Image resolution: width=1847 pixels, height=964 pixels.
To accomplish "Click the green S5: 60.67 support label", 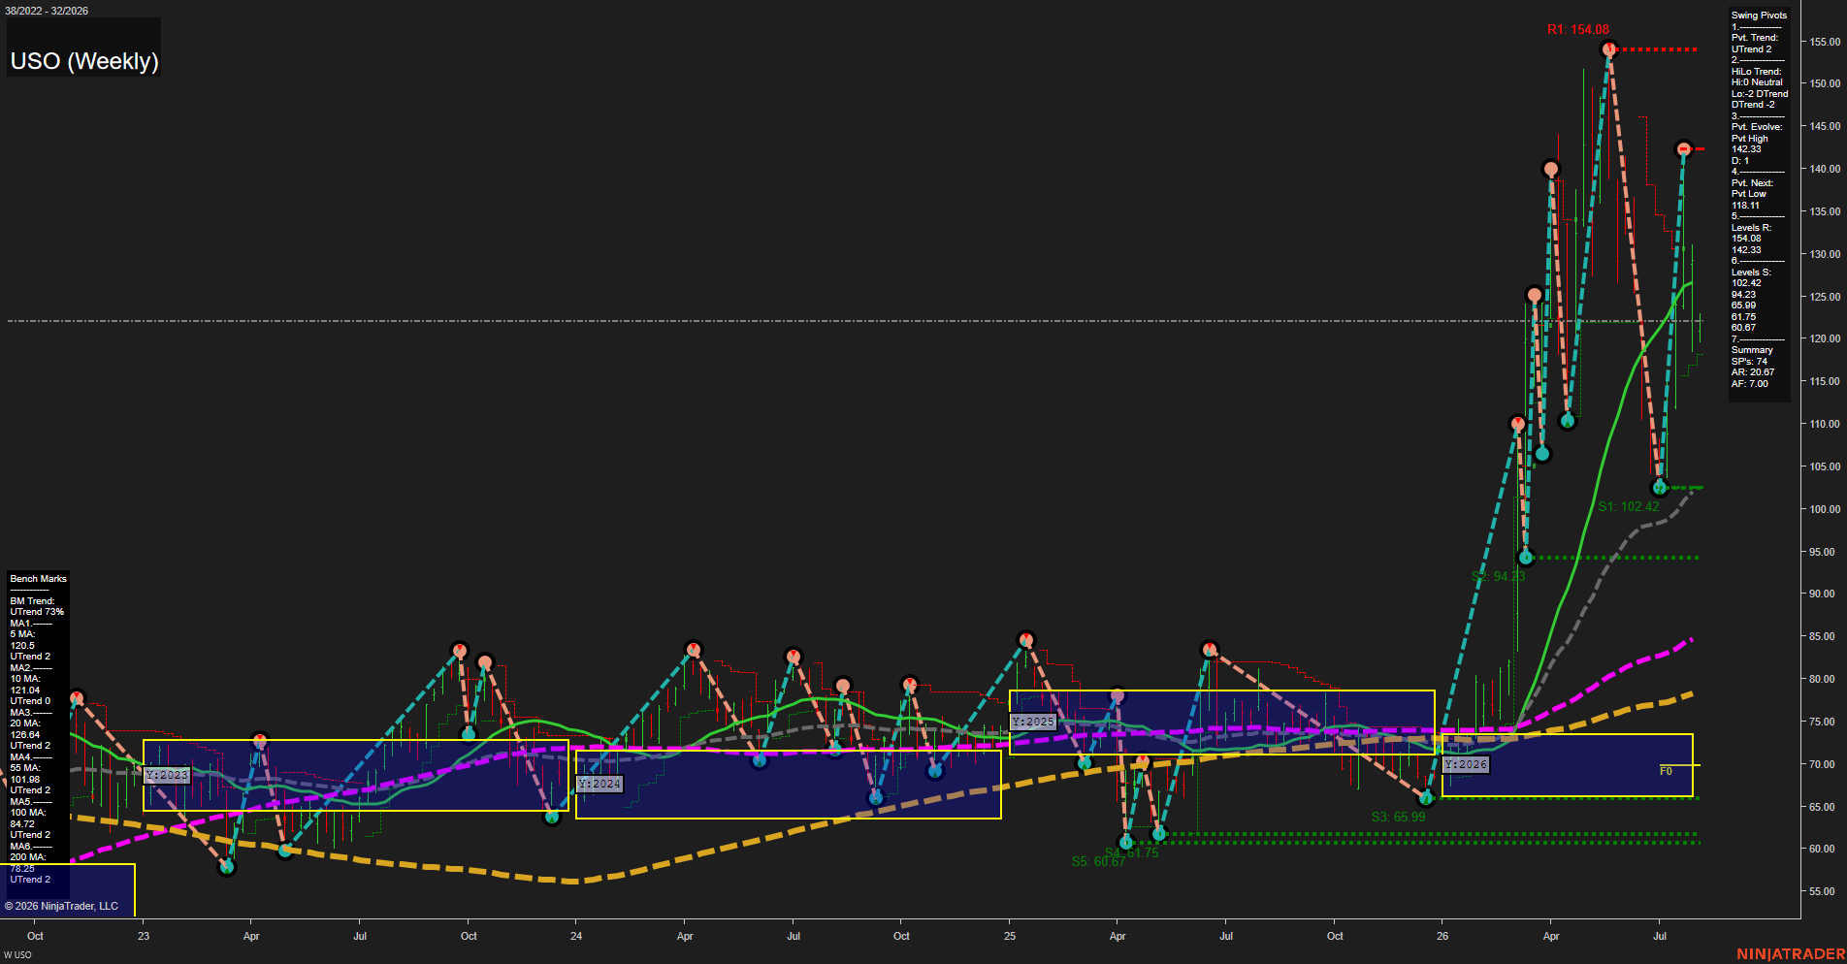I will [1098, 861].
